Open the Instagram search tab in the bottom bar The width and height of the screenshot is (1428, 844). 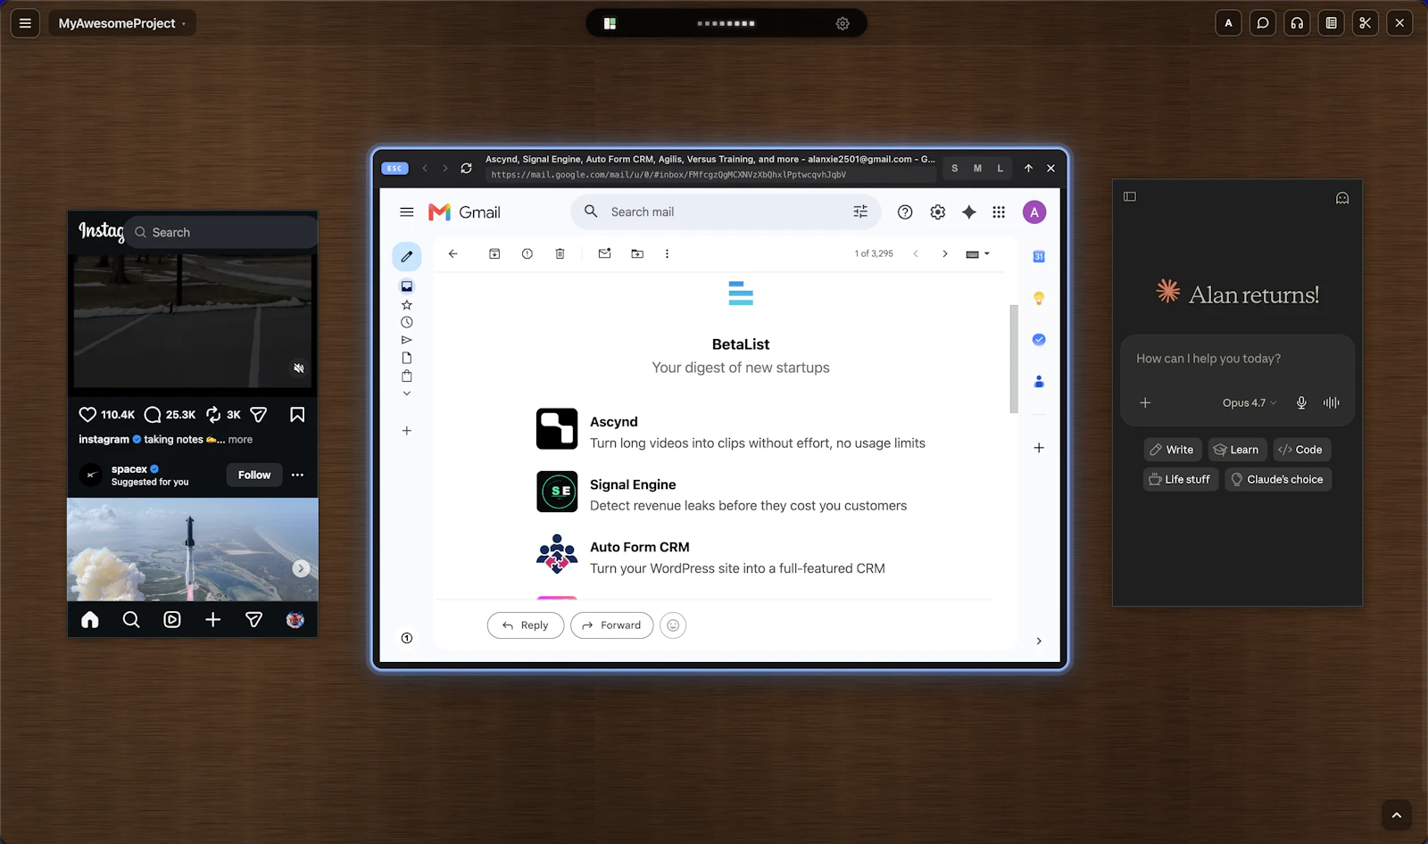tap(131, 620)
